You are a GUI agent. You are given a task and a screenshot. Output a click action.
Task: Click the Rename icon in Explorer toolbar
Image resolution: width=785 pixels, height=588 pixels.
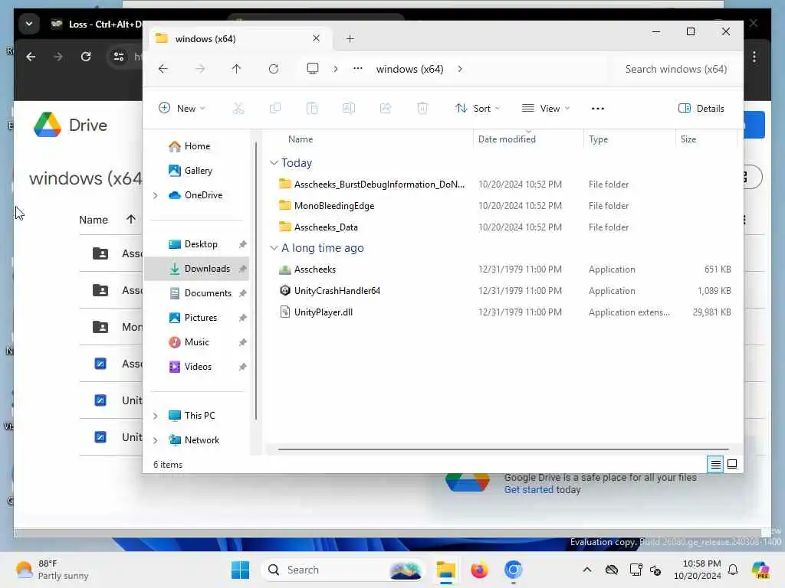tap(349, 108)
